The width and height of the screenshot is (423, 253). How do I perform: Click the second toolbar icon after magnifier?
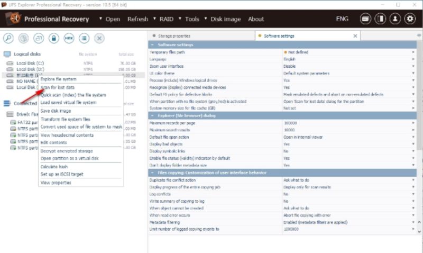click(23, 38)
